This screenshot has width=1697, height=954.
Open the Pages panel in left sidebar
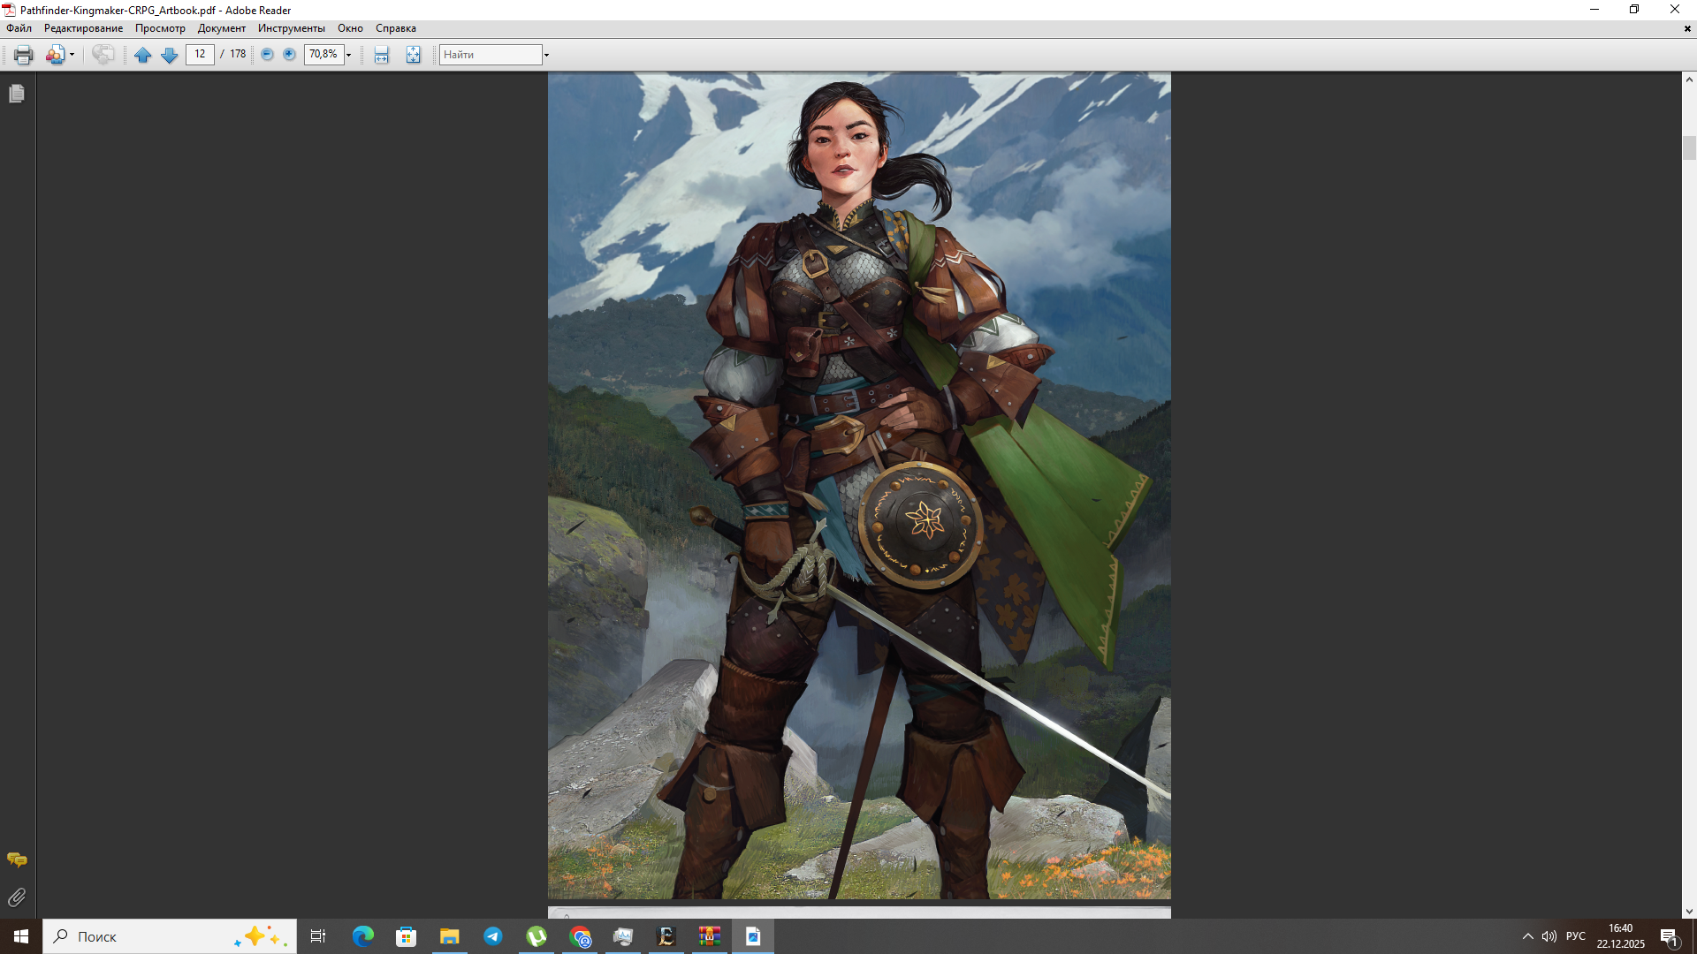point(17,94)
